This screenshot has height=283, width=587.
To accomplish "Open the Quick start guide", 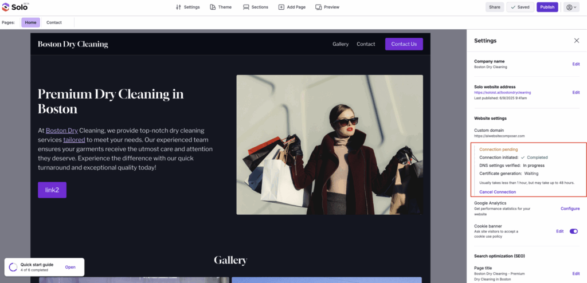I will 70,267.
